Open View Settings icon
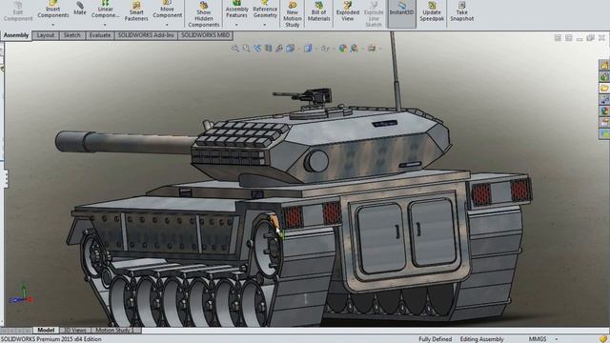The height and width of the screenshot is (343, 610). pyautogui.click(x=372, y=49)
